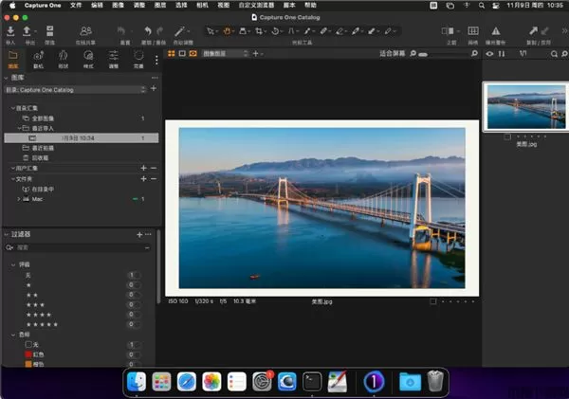Collapse the Filters panel section
The height and width of the screenshot is (399, 569).
coord(7,233)
